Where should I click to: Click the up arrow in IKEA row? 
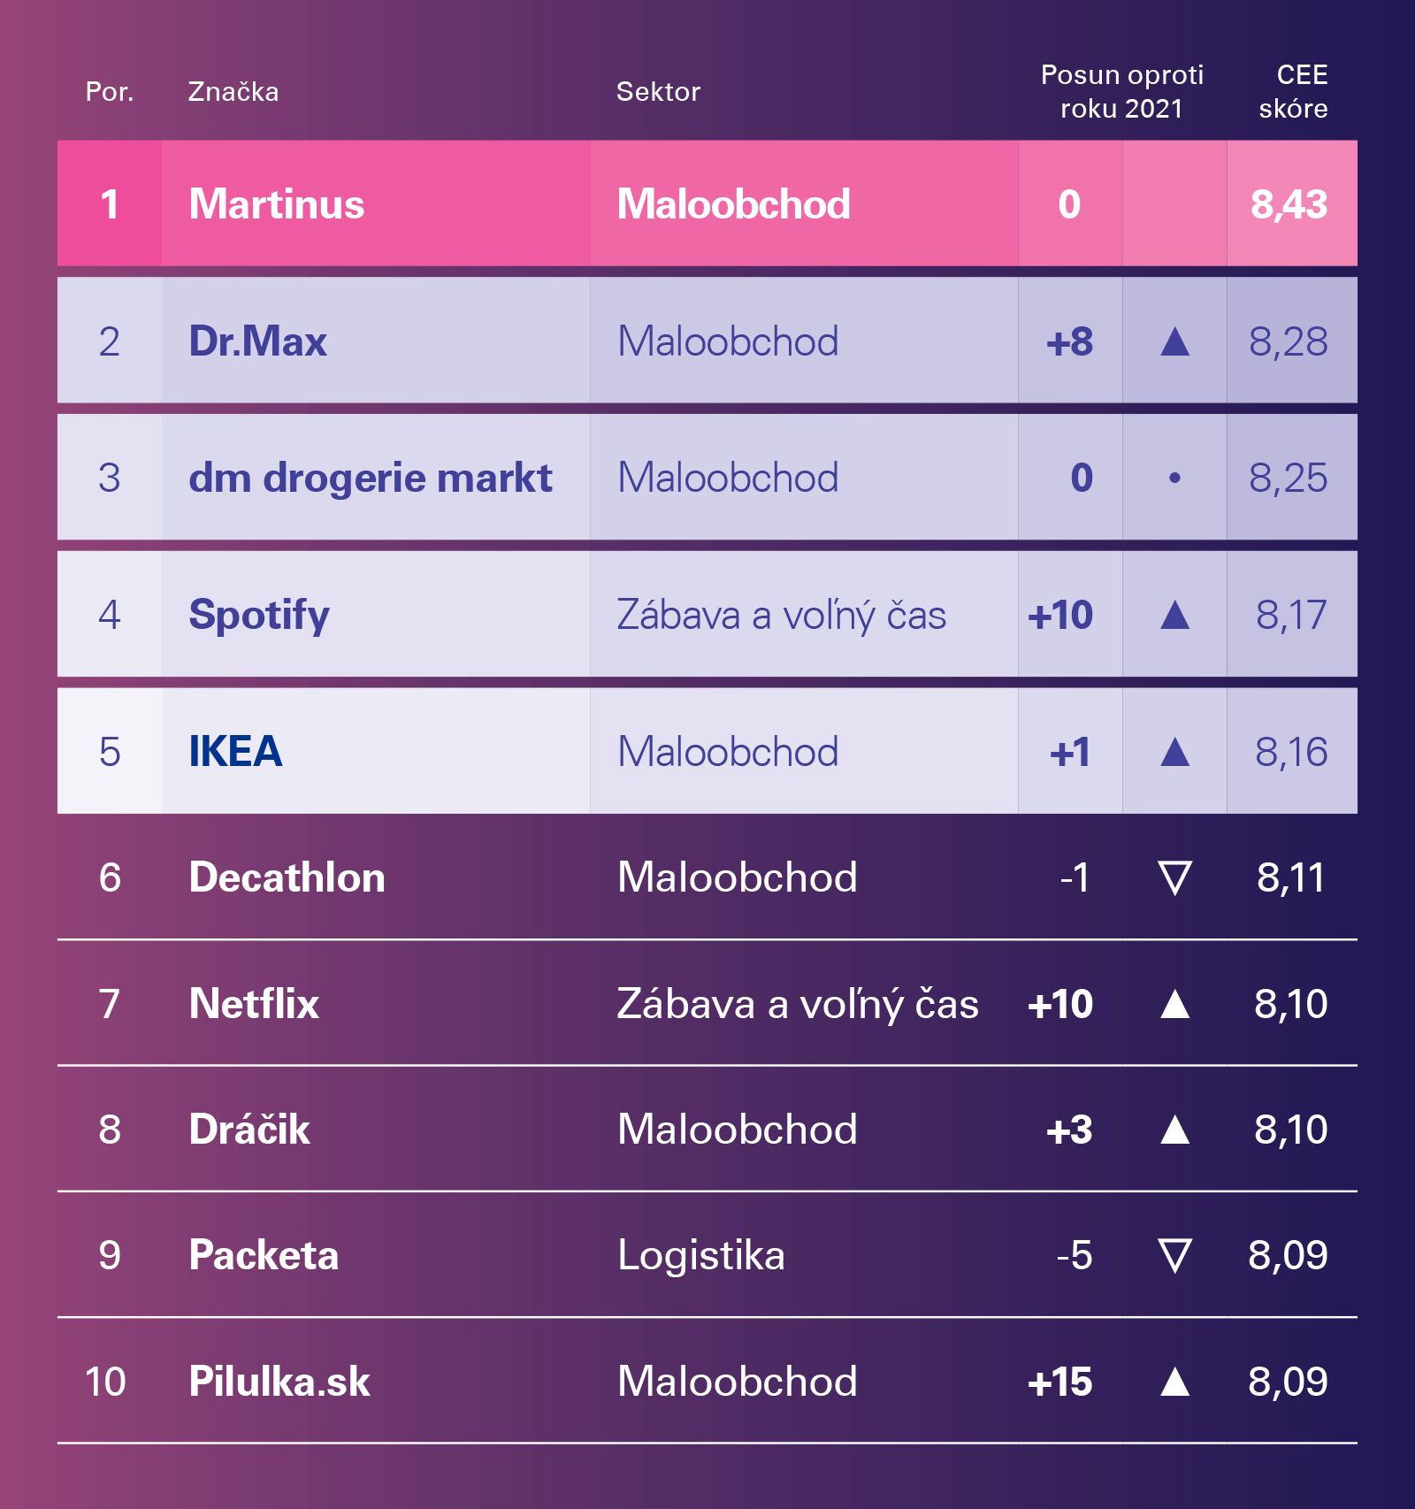click(x=1174, y=752)
